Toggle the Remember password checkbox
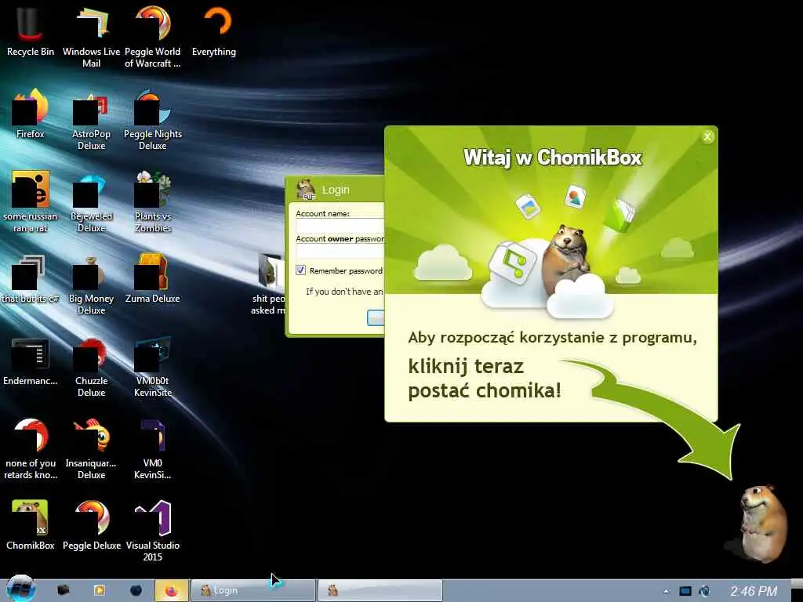The height and width of the screenshot is (602, 803). [x=300, y=270]
